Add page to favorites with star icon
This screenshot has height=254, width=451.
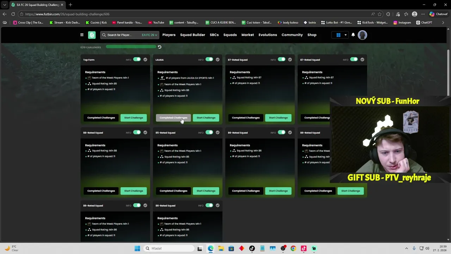(x=379, y=14)
